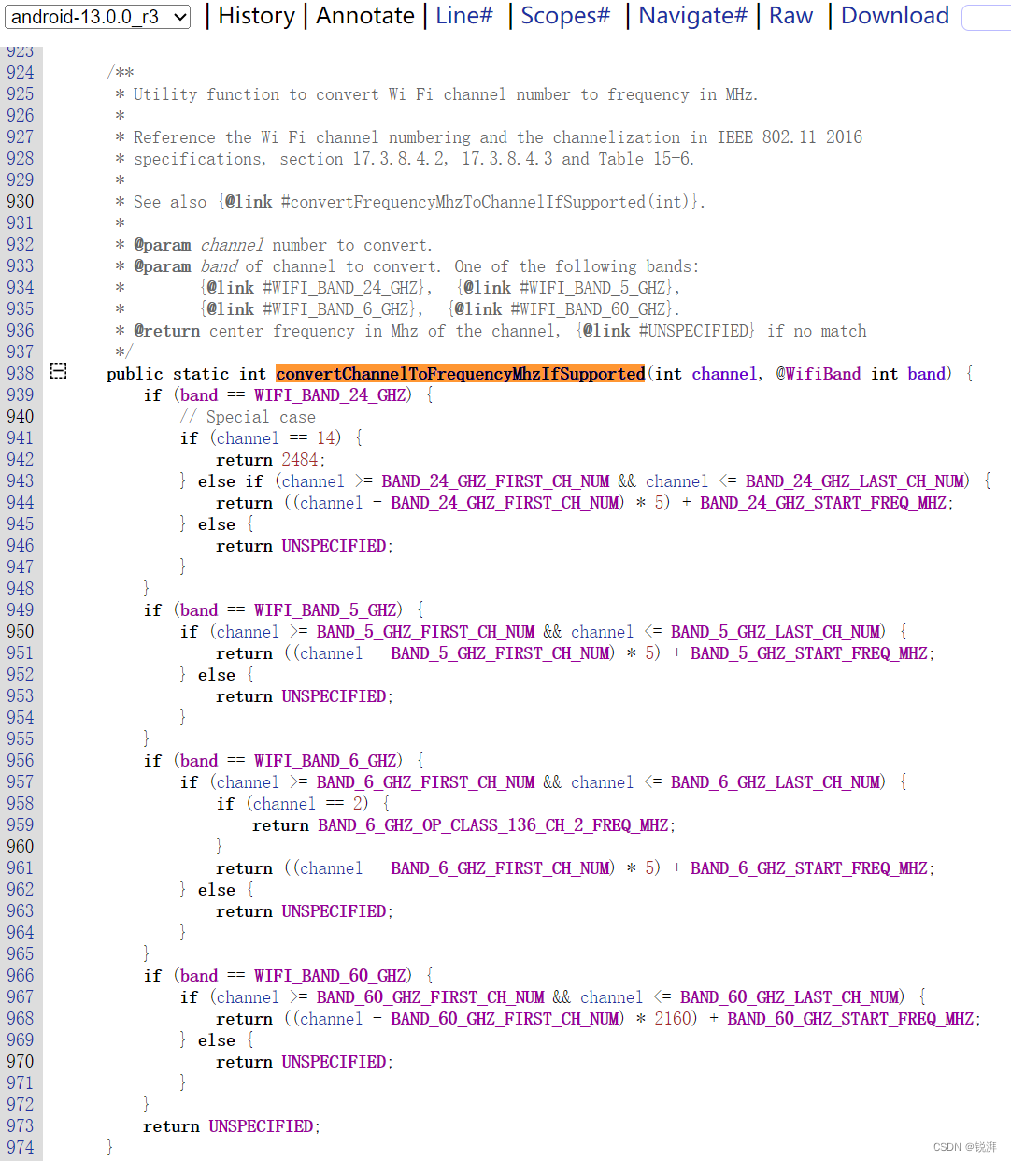1011x1161 pixels.
Task: Click BAND_24_GHZ_LAST_CH_NUM on line 943
Action: click(855, 481)
